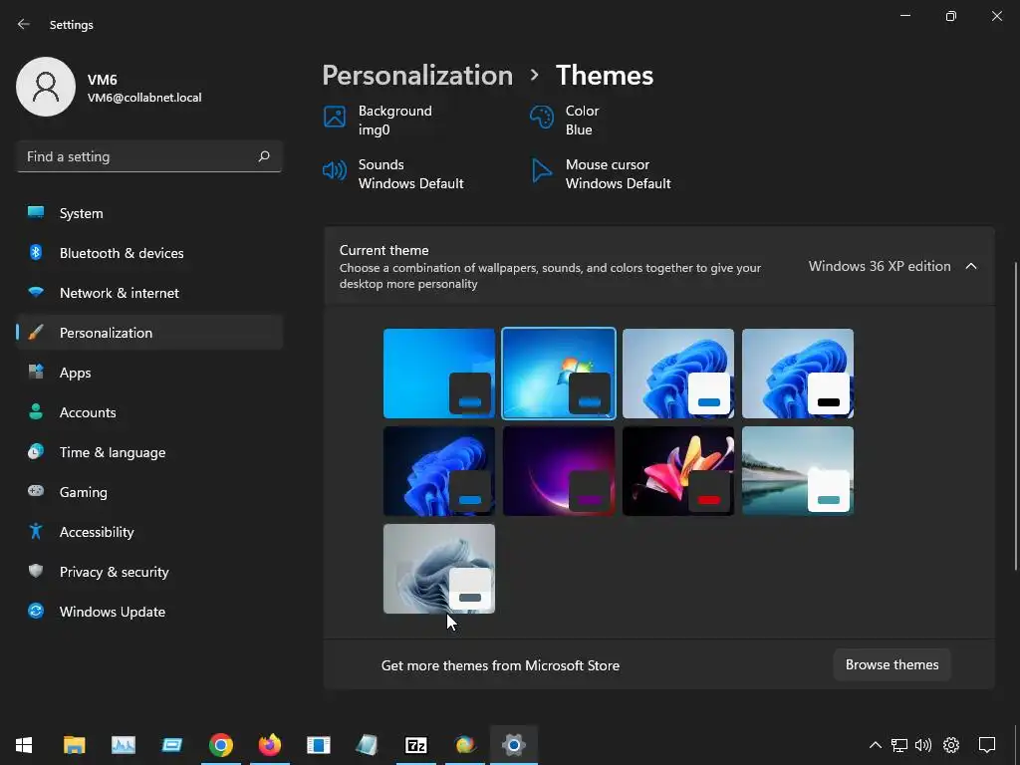Screen dimensions: 1020x765
Task: Collapse the Current theme section chevron
Action: [971, 266]
